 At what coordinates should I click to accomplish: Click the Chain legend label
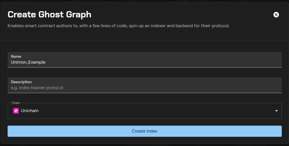click(x=16, y=103)
